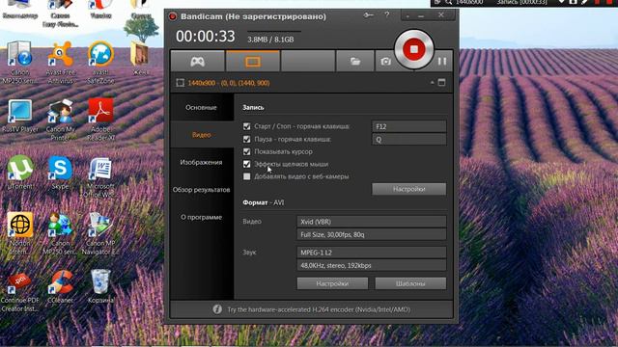The image size is (618, 347).
Task: Open Canon MP250 icon with the blue question mark
Action: click(x=20, y=62)
